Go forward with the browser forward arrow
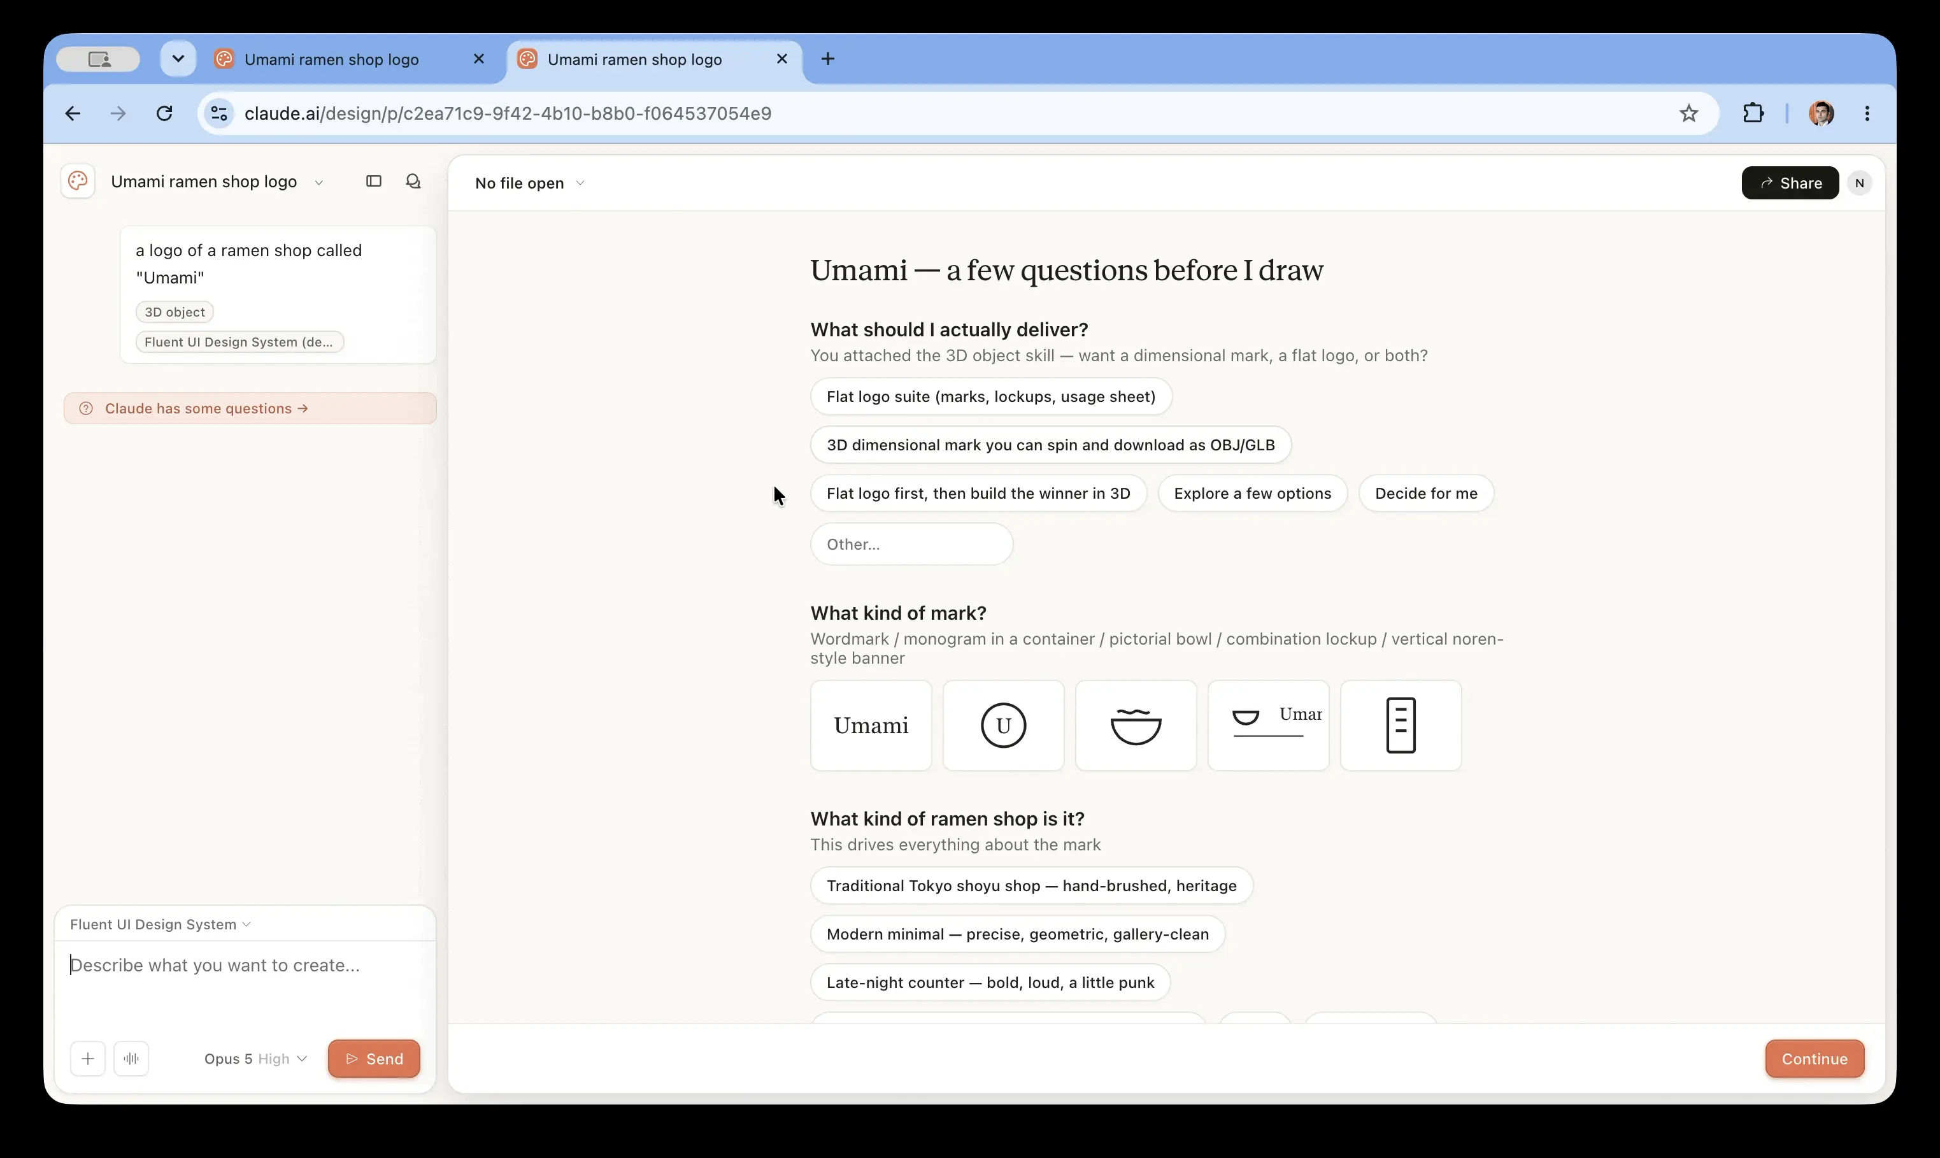The width and height of the screenshot is (1940, 1158). (118, 114)
